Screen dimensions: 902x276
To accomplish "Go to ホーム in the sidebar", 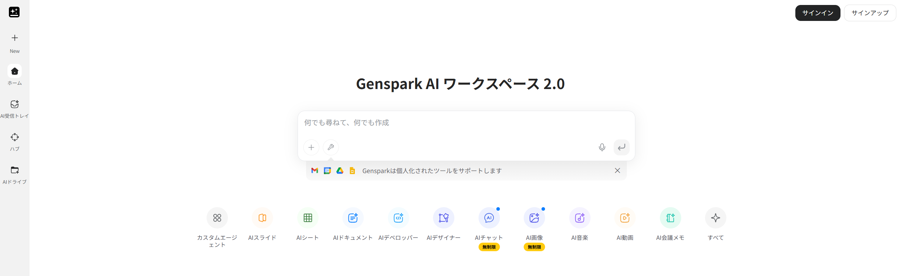I will (x=15, y=71).
